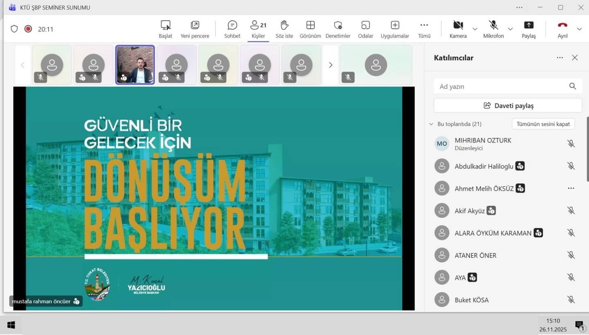Raise hand with Söz iste icon

[x=284, y=25]
